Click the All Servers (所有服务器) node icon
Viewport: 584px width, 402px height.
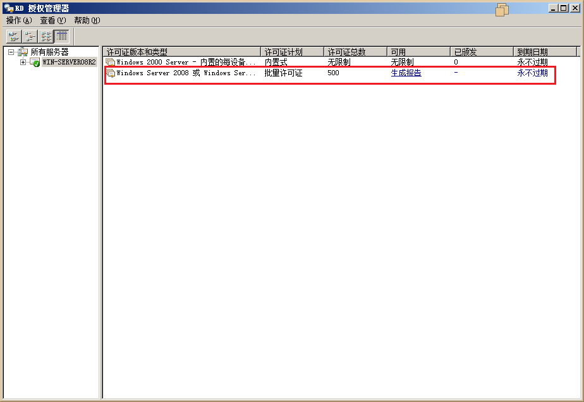pyautogui.click(x=22, y=52)
